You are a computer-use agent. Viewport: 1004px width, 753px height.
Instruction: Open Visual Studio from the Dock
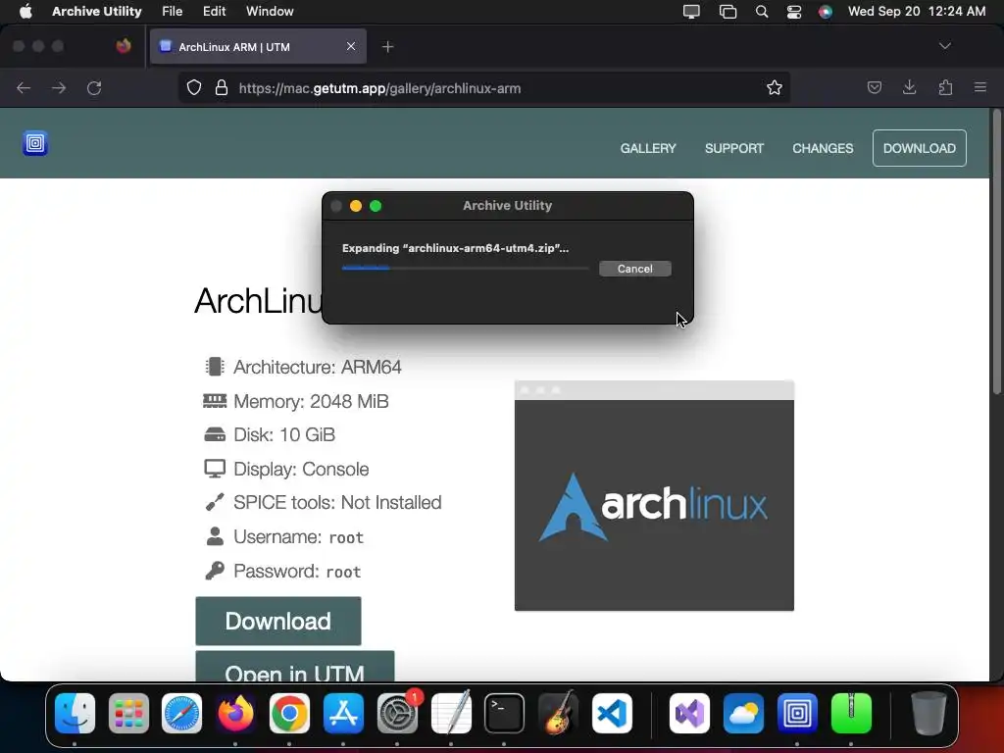click(689, 713)
